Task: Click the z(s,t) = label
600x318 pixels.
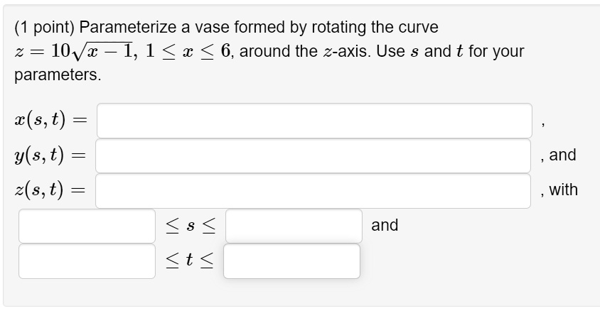Action: pos(50,190)
